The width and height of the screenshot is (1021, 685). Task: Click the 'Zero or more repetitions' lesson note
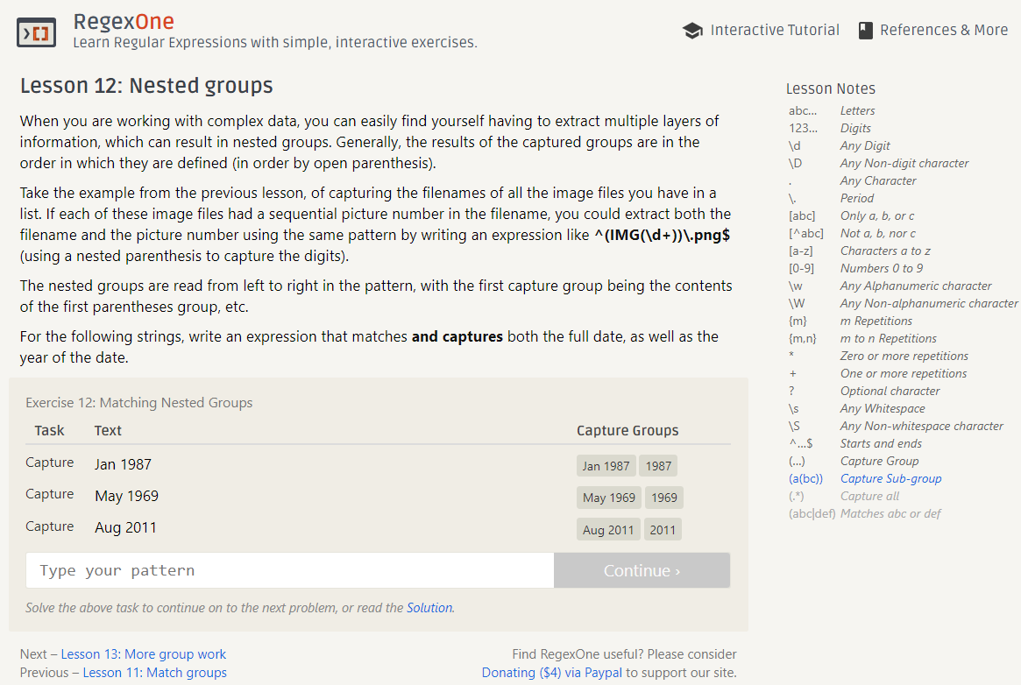(x=904, y=355)
